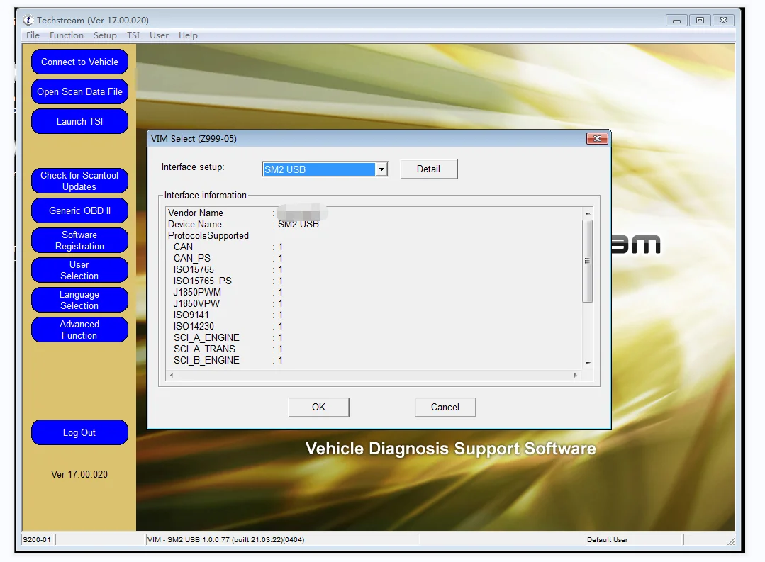The height and width of the screenshot is (562, 765).
Task: Open Generic OBD II
Action: tap(79, 210)
